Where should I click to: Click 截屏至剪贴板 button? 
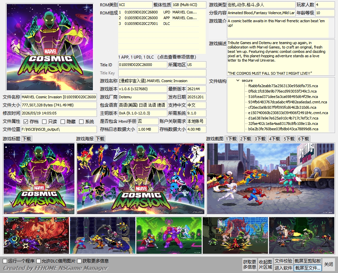pyautogui.click(x=308, y=261)
